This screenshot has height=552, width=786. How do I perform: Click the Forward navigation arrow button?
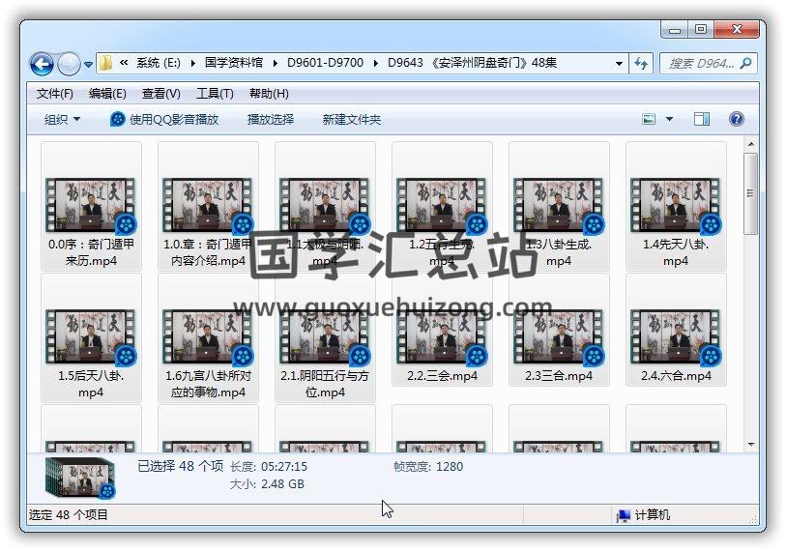tap(69, 64)
